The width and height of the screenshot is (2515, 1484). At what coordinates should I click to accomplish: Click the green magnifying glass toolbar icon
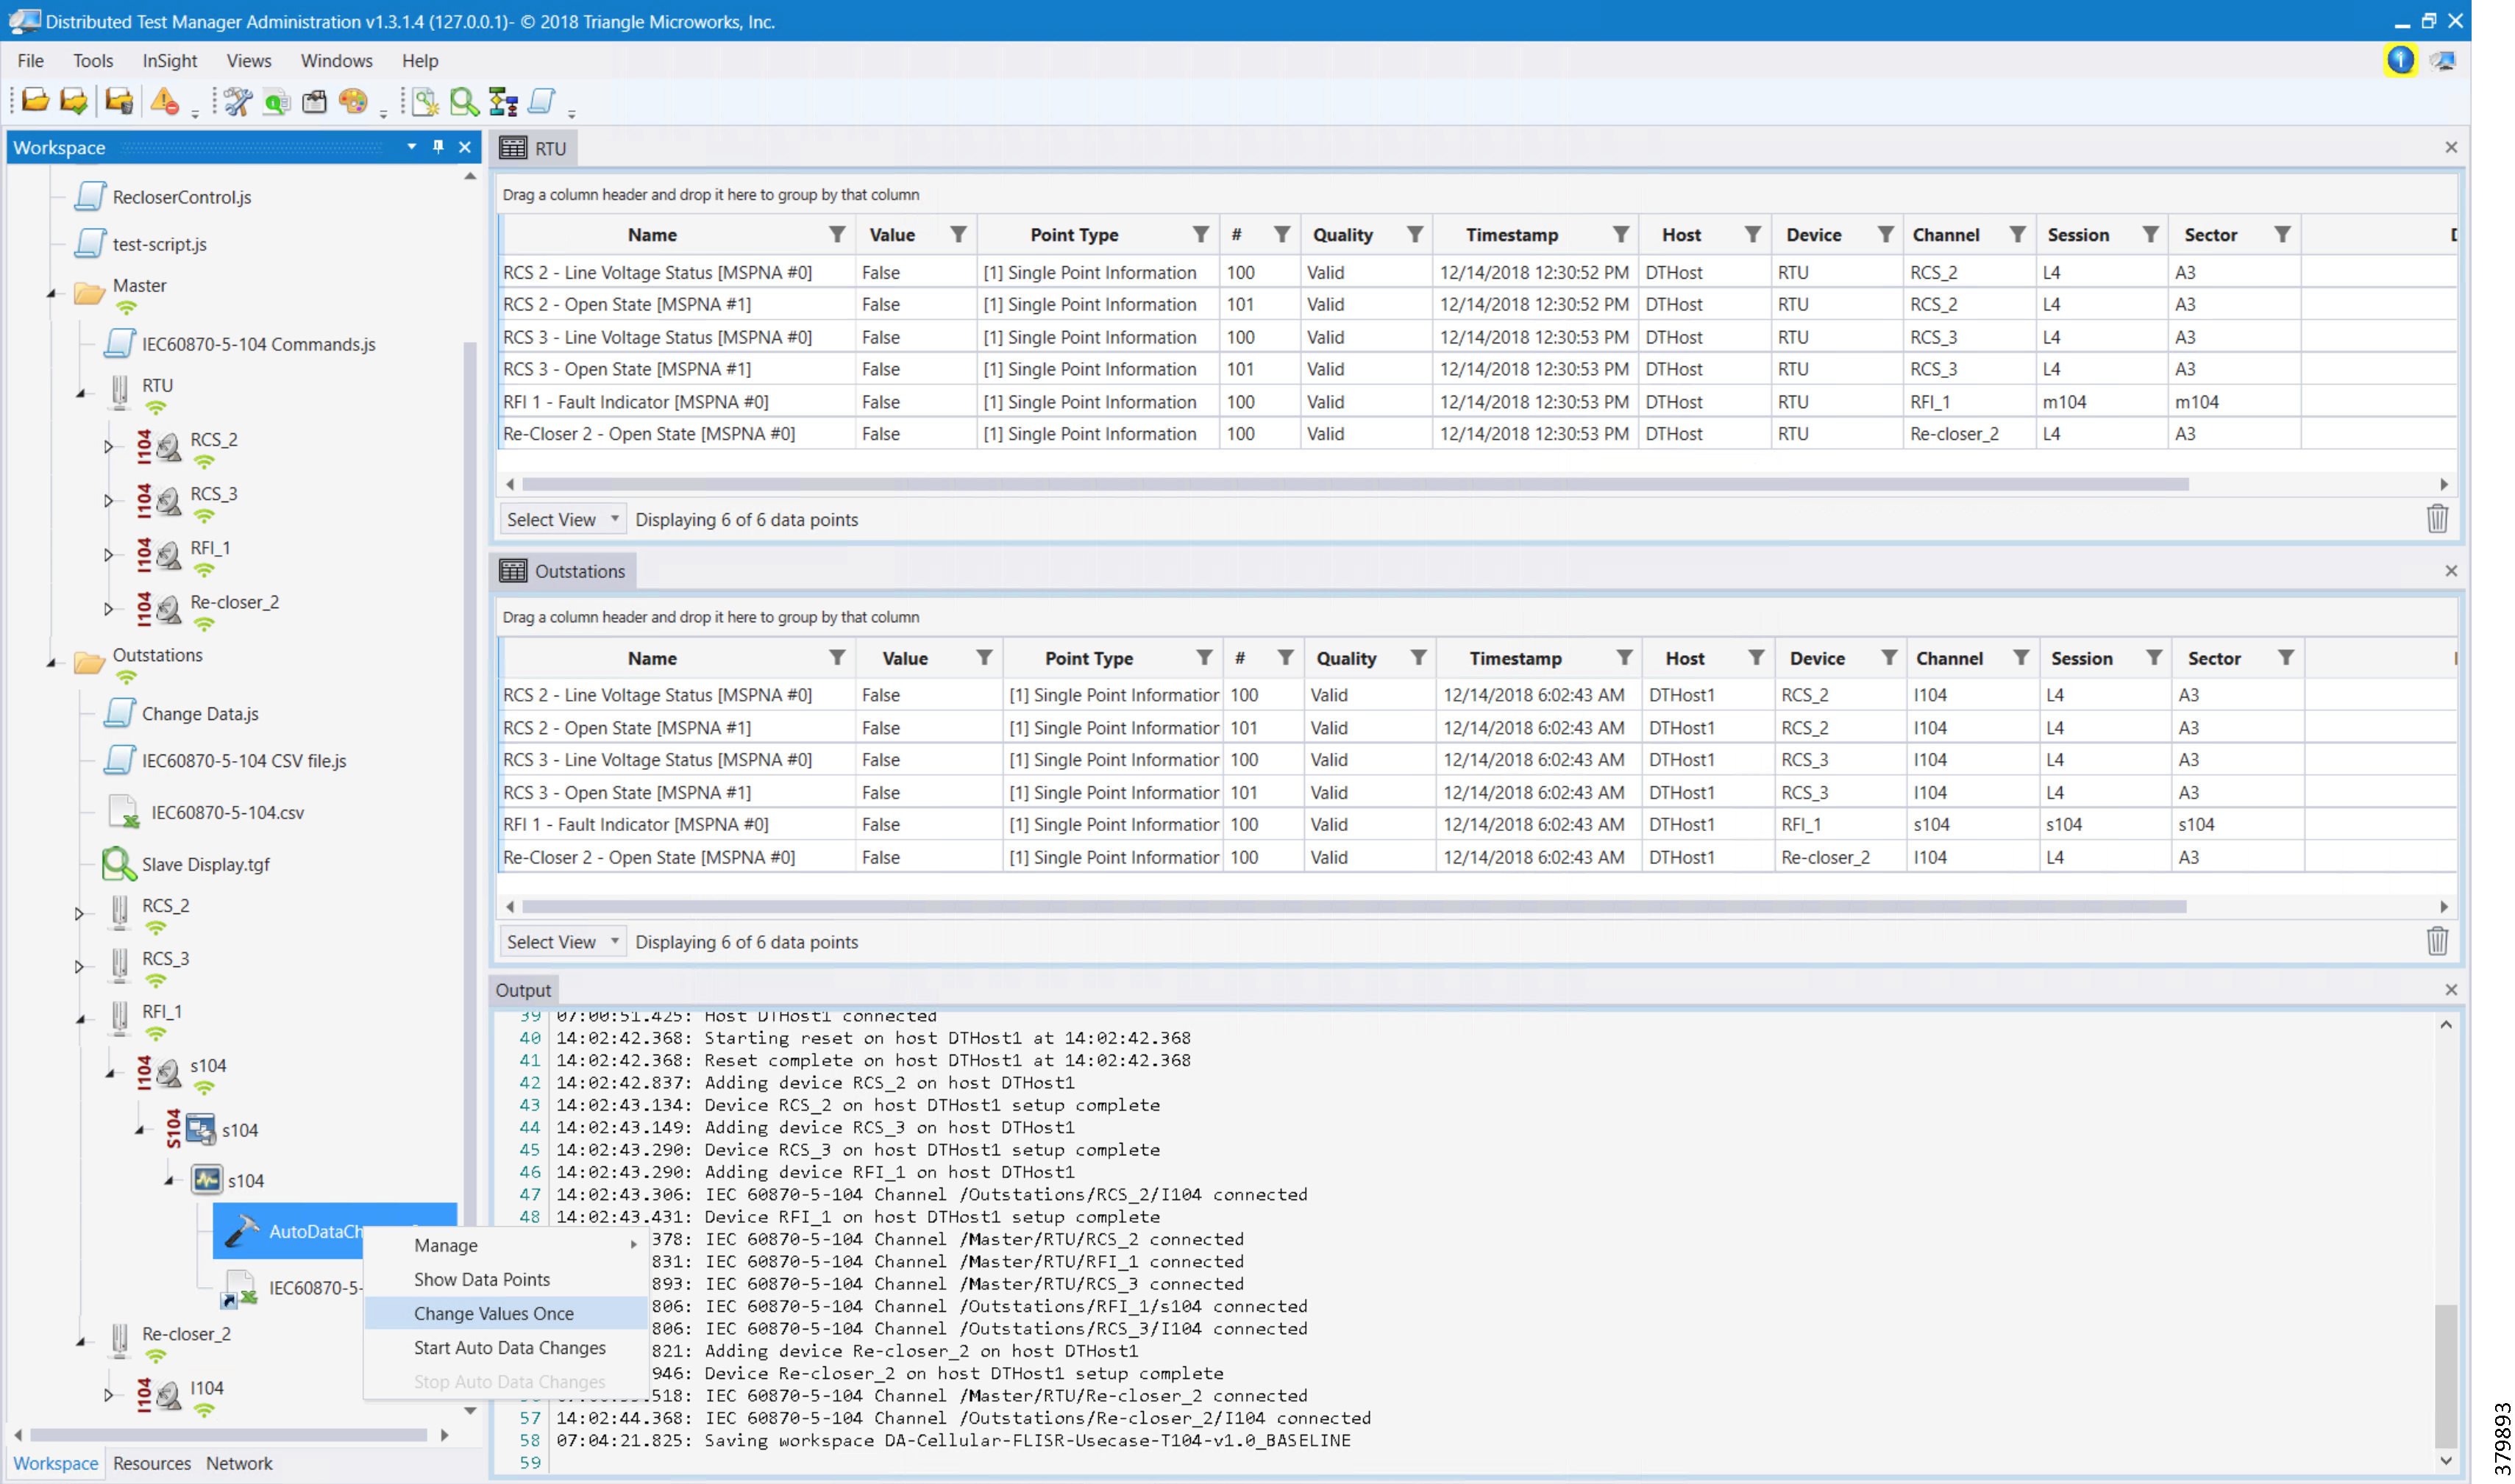(464, 101)
